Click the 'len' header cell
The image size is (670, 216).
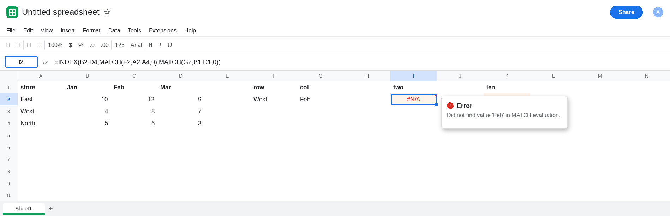[507, 87]
